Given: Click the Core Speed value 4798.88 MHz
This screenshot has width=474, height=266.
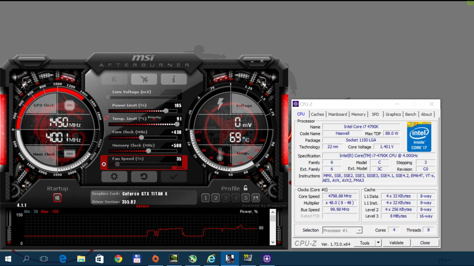Looking at the screenshot, I should tap(340, 196).
